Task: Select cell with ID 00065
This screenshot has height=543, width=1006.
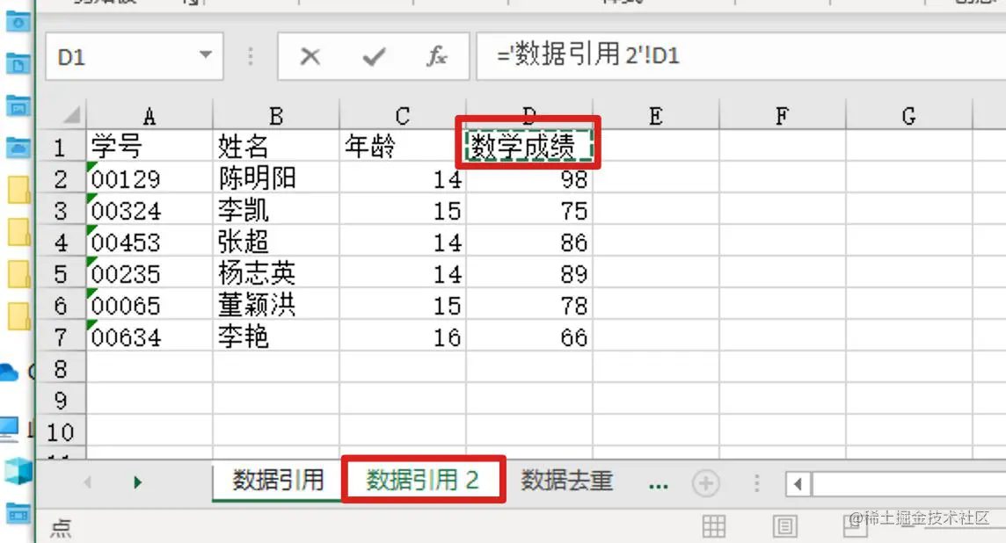Action: pyautogui.click(x=149, y=305)
